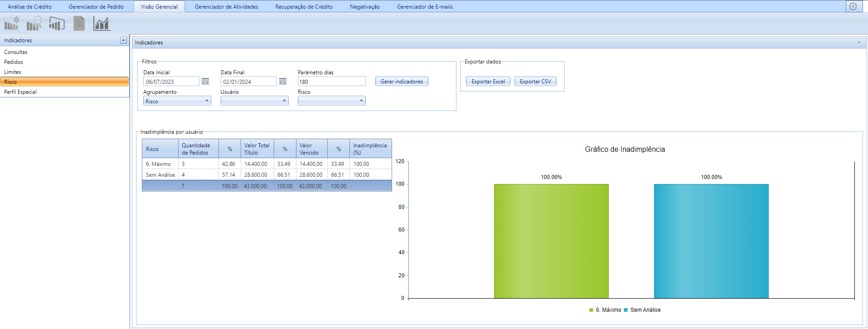The height and width of the screenshot is (329, 868).
Task: Click the Exportar Excel button
Action: [488, 81]
